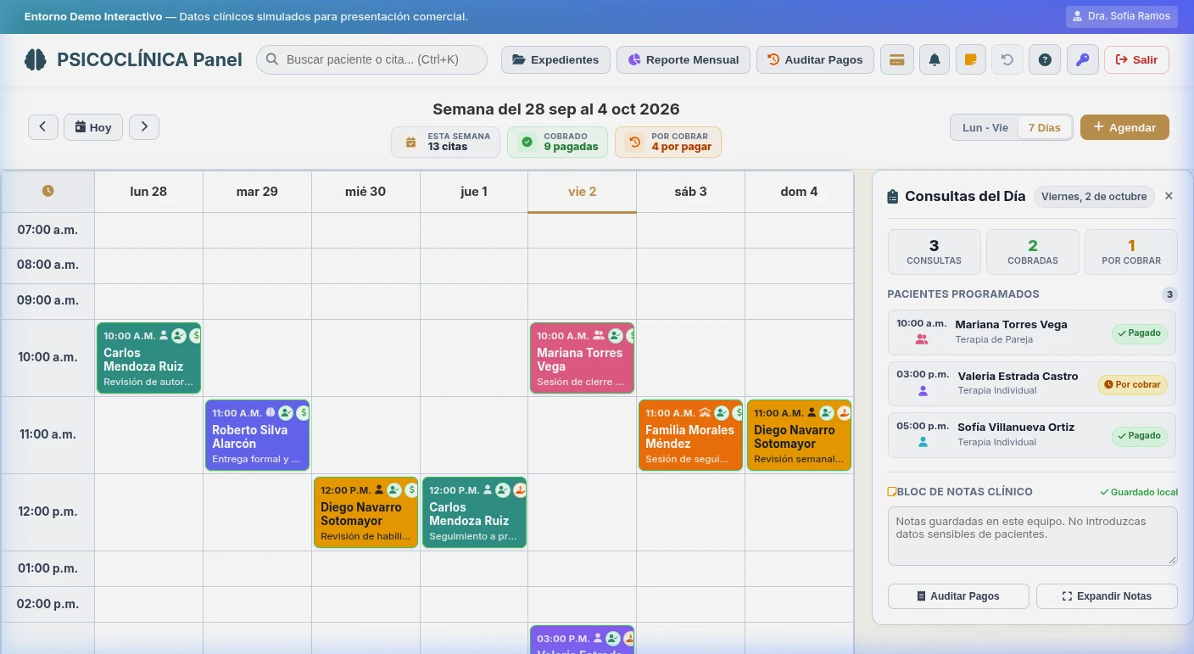This screenshot has height=654, width=1194.
Task: Toggle Por cobrar badge for Valeria Estrada Castro
Action: tap(1133, 384)
